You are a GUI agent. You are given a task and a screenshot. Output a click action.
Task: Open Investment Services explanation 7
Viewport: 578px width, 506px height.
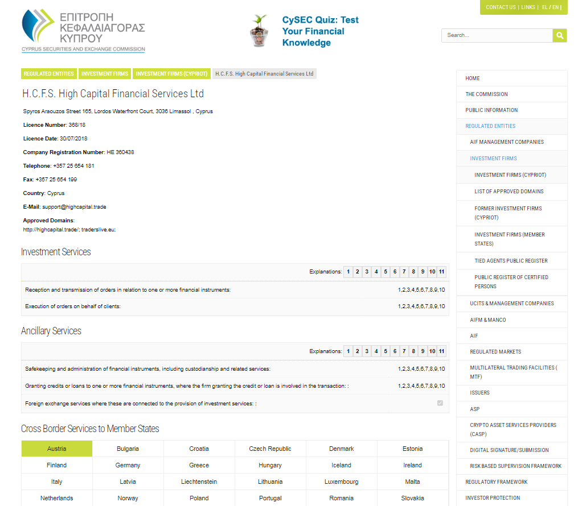[404, 272]
